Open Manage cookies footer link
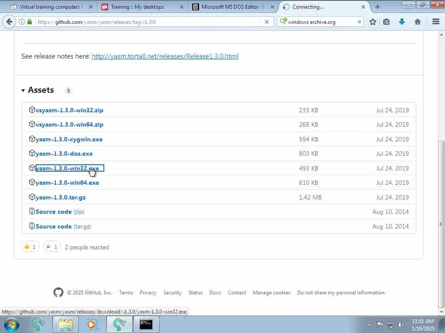This screenshot has width=445, height=333. 272,293
